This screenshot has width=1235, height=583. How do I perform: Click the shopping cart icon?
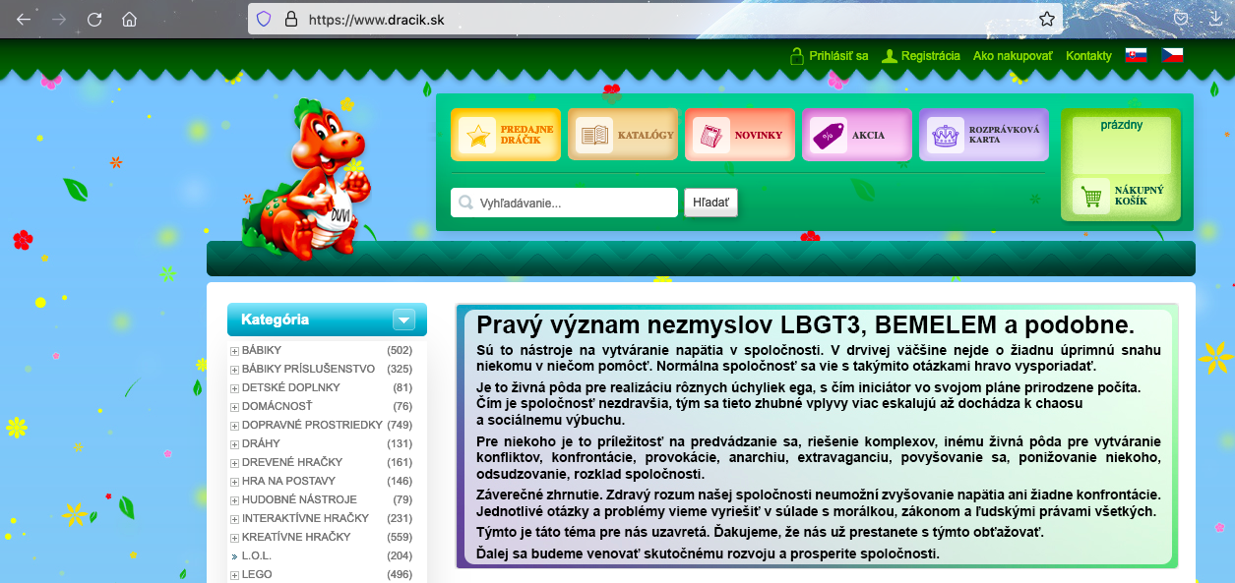click(1089, 197)
